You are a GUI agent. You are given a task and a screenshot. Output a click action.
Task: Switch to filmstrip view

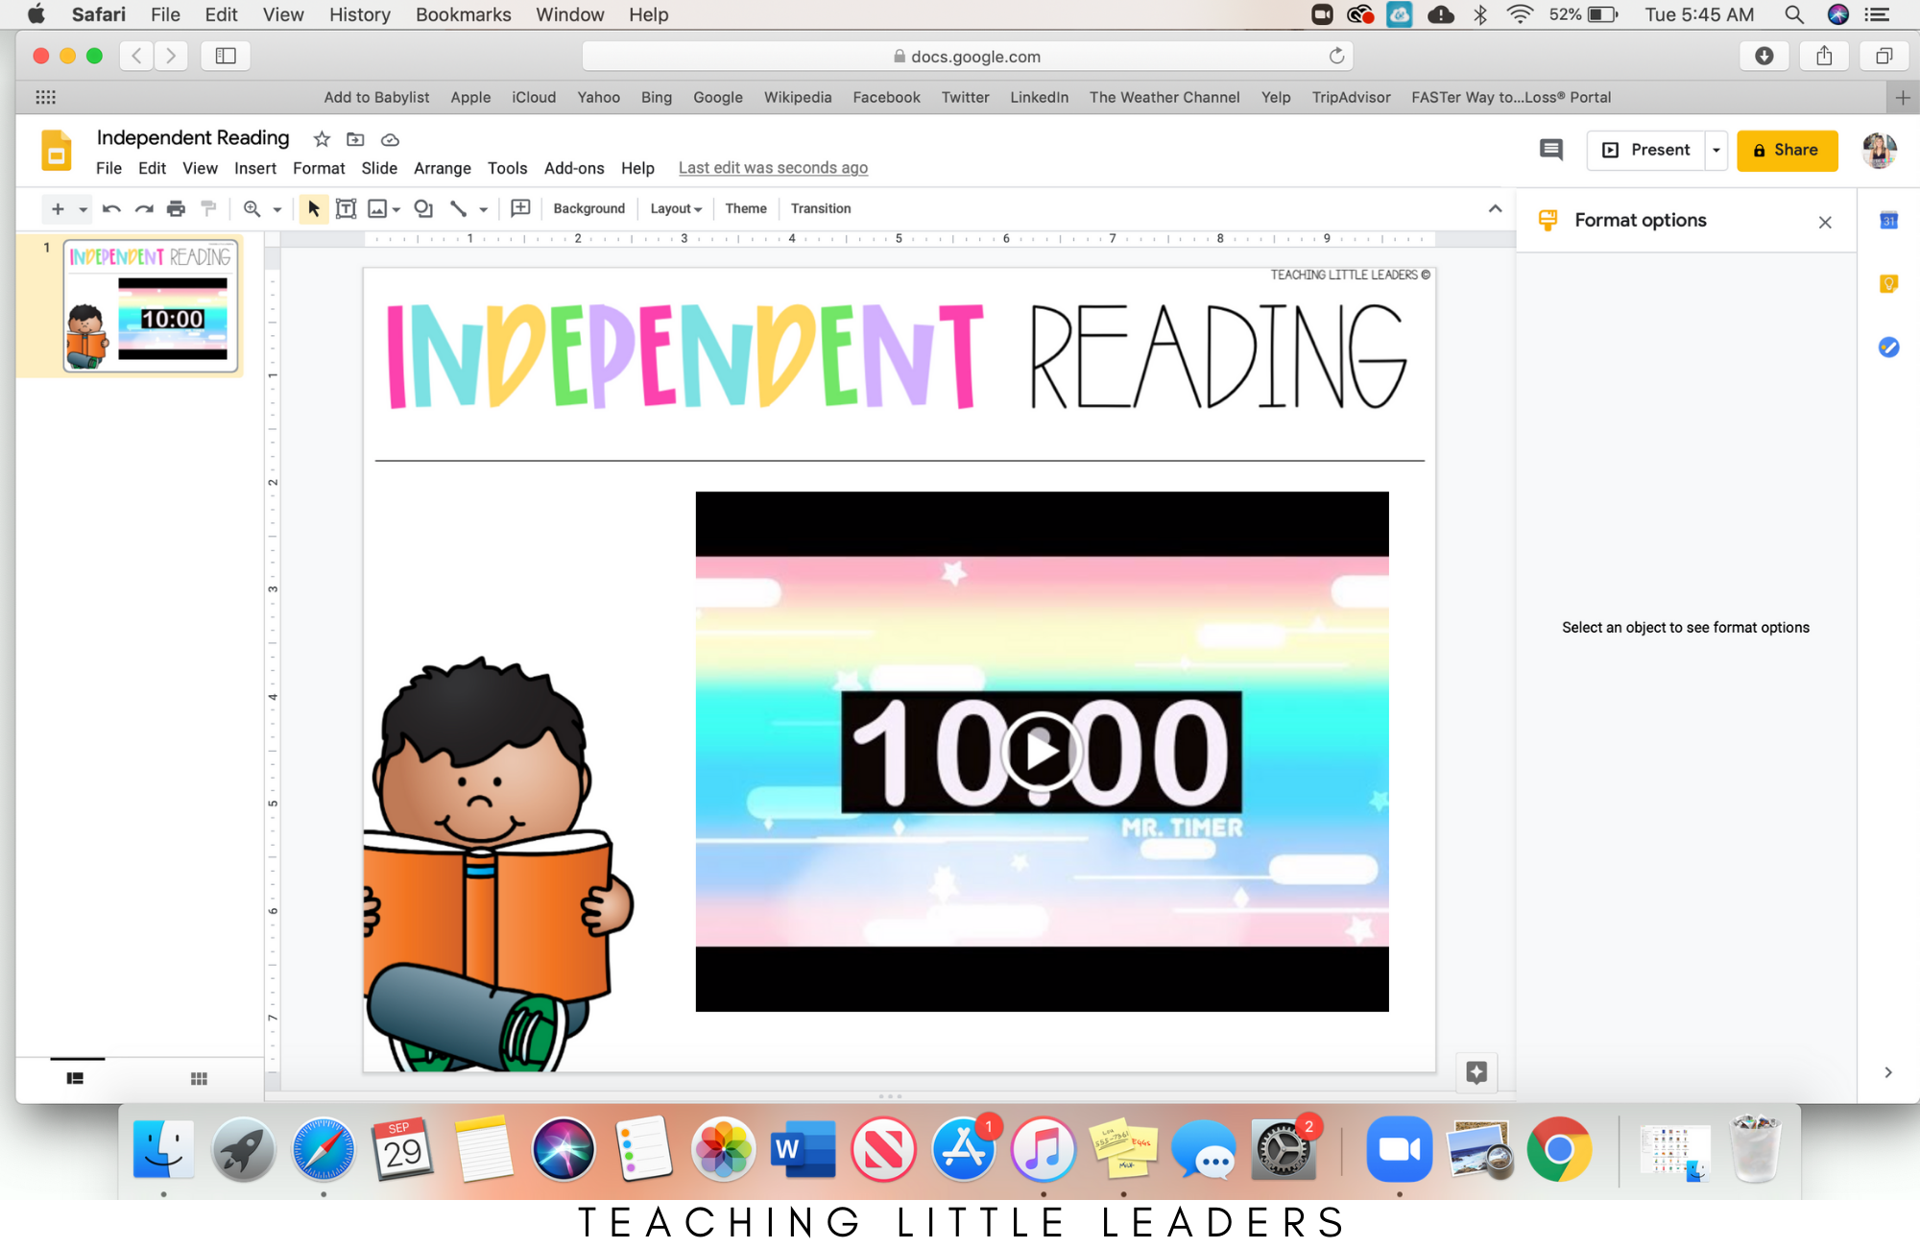pyautogui.click(x=75, y=1078)
